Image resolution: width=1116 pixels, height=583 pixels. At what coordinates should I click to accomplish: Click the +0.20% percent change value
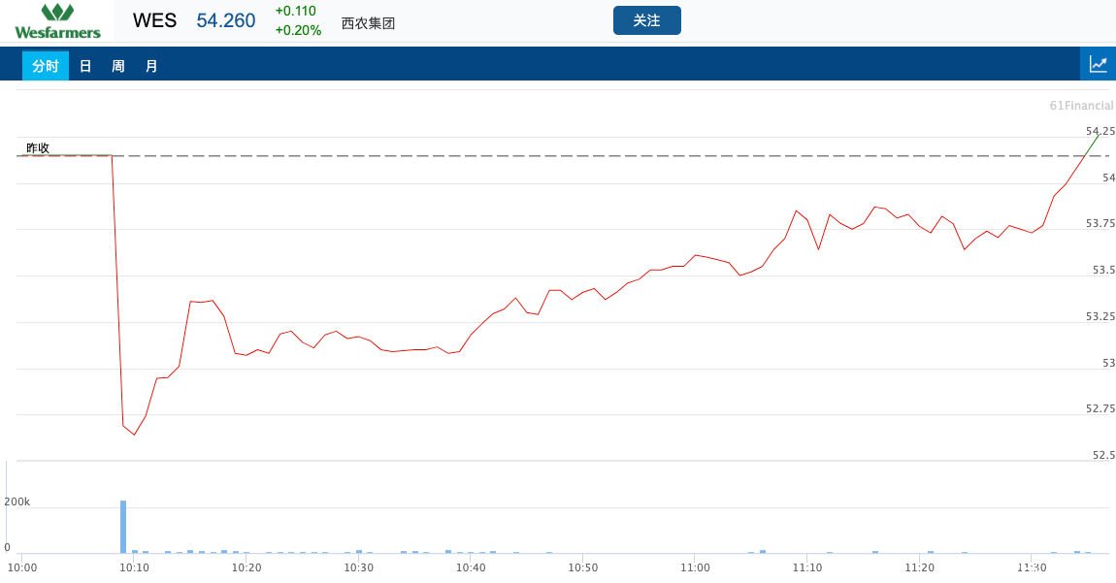298,31
